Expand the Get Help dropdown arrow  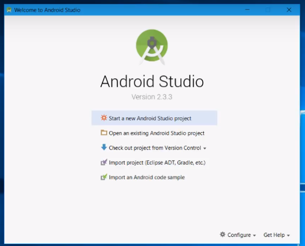tap(289, 235)
